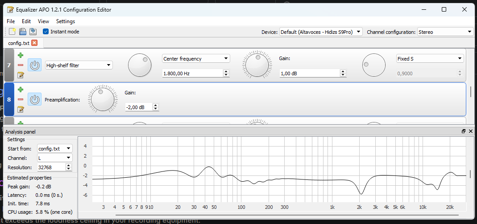
Task: Close the config.txt tab
Action: pyautogui.click(x=34, y=43)
